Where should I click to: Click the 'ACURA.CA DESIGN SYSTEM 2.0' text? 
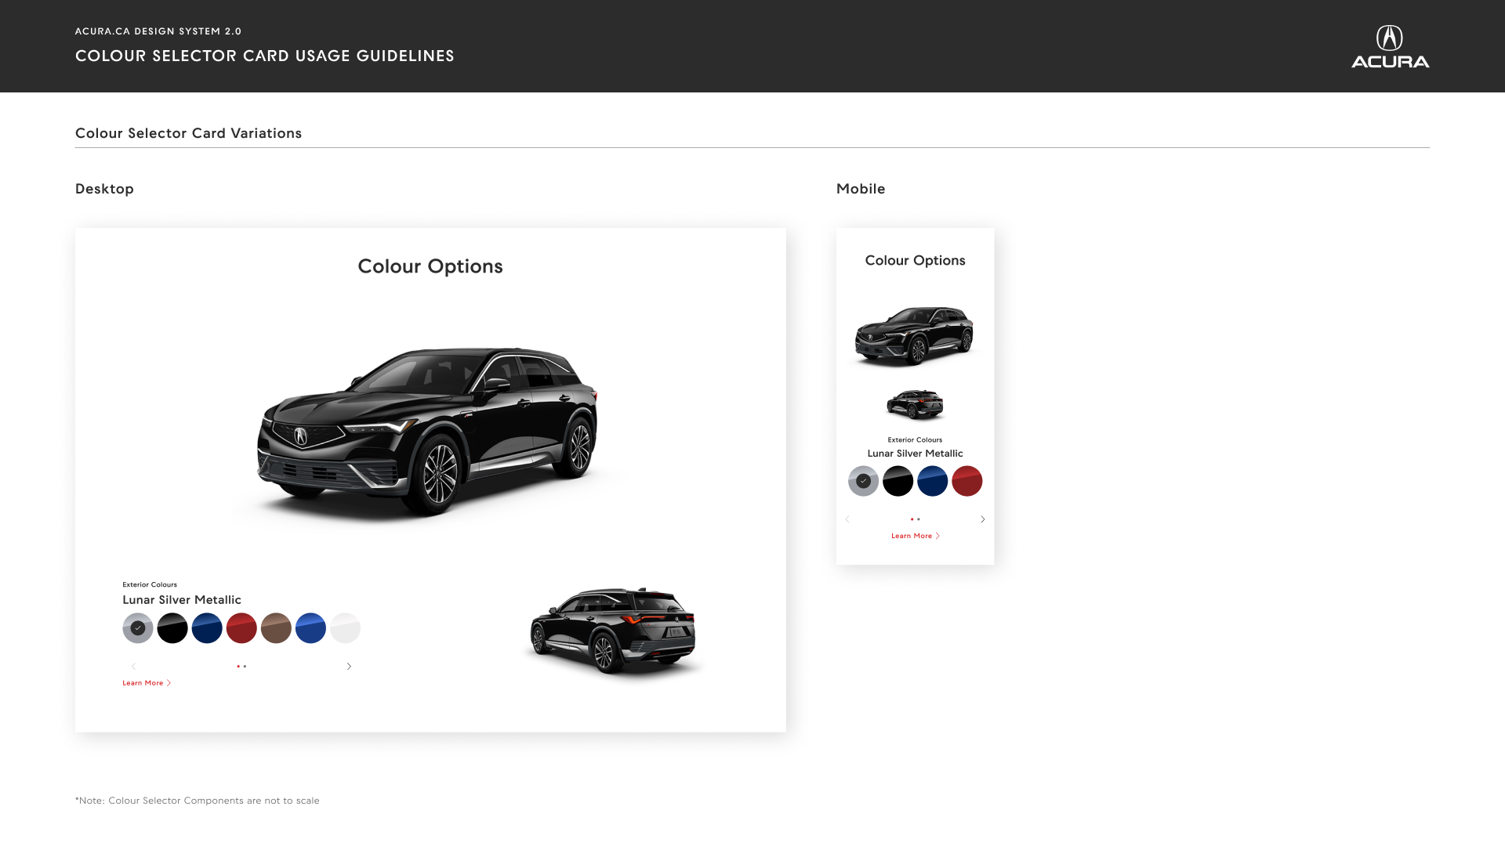(158, 31)
